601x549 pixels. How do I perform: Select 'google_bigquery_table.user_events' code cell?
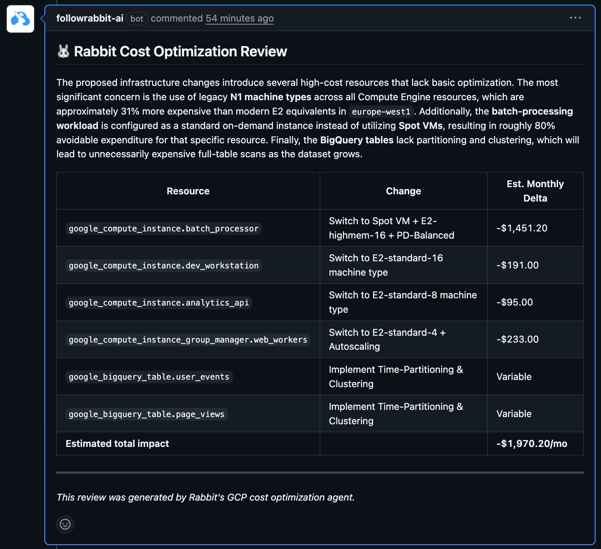click(149, 377)
